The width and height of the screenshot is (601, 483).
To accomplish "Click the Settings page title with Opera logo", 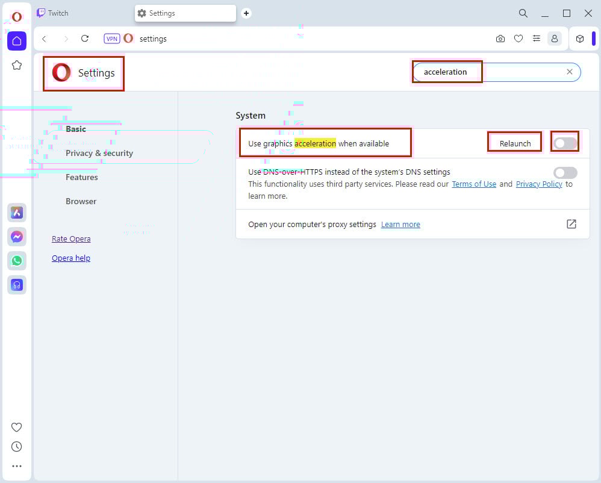I will click(84, 73).
